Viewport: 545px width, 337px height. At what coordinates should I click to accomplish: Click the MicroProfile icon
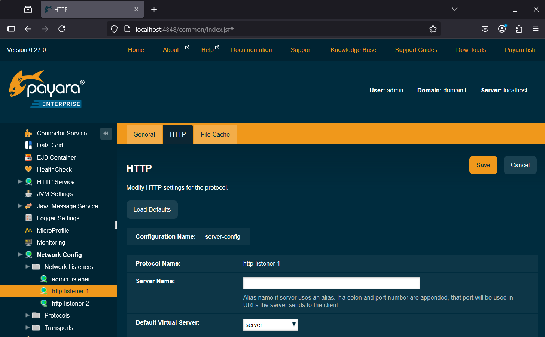coord(28,230)
